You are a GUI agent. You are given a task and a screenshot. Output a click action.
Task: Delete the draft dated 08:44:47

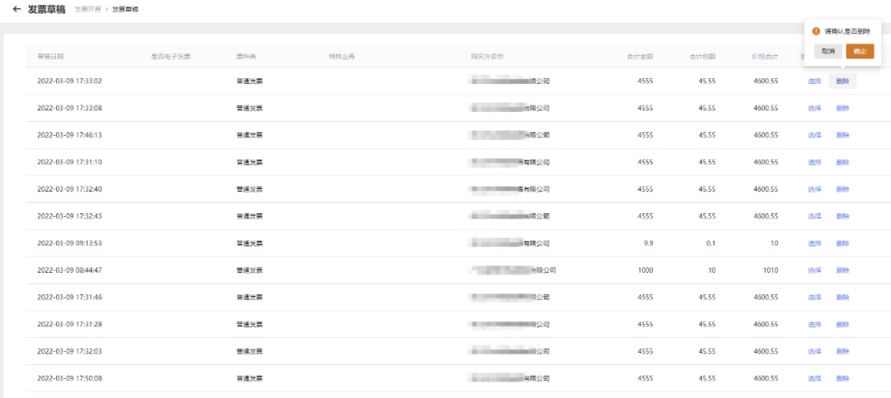842,270
